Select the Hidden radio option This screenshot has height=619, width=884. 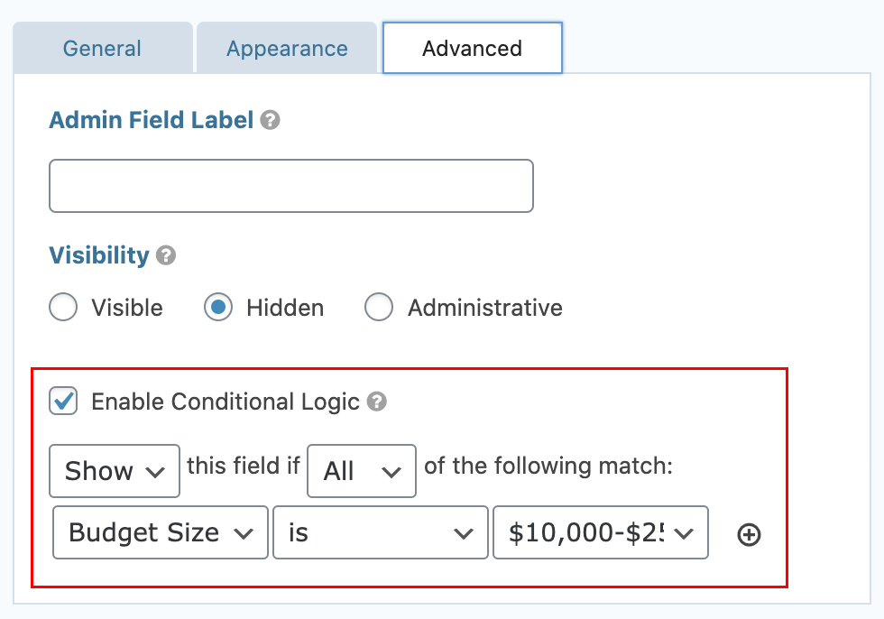(218, 308)
